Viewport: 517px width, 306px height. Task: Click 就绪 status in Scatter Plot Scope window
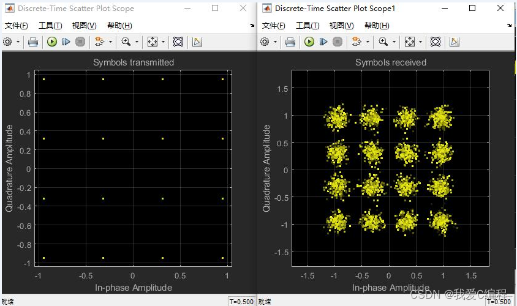7,302
